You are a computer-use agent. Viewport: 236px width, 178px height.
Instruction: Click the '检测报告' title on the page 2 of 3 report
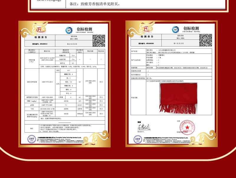click(x=41, y=37)
